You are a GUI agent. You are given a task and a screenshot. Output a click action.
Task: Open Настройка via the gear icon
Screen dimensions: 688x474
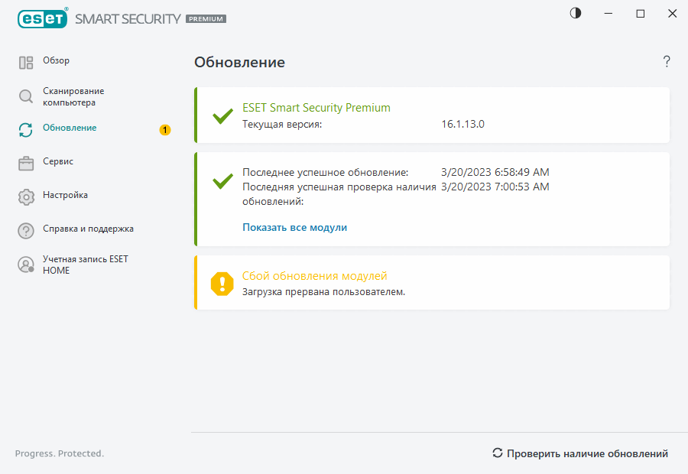coord(26,195)
